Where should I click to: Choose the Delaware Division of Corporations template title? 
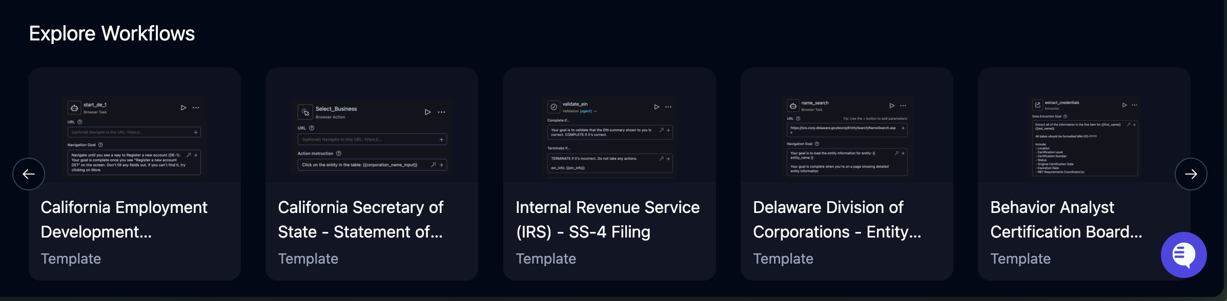(x=836, y=219)
